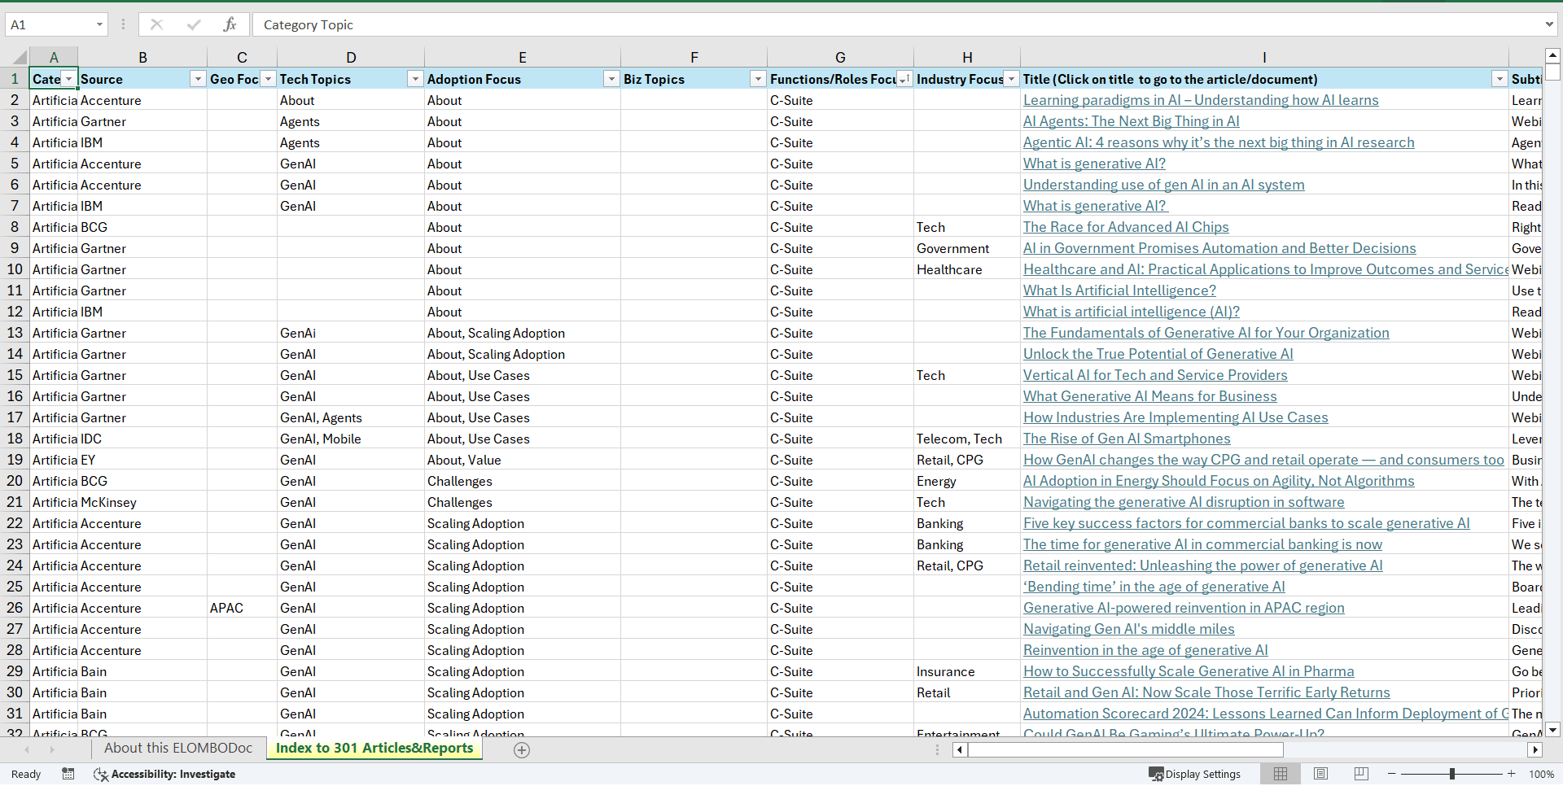Open Functions/Roles Focus filter dropdown
This screenshot has height=786, width=1563.
[904, 79]
